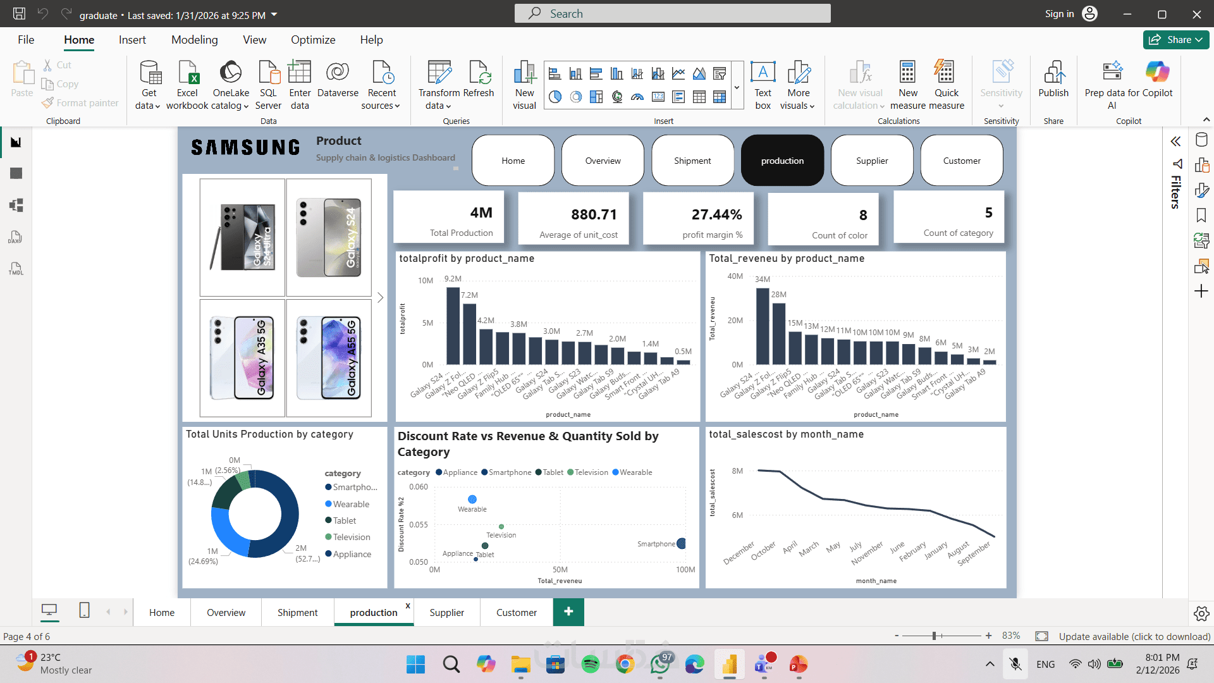Open file name saved-status dropdown arrow
Image resolution: width=1214 pixels, height=683 pixels.
(x=274, y=15)
